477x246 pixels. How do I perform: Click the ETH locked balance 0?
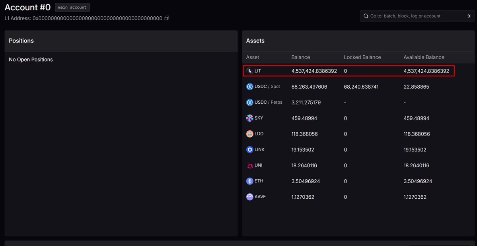346,181
